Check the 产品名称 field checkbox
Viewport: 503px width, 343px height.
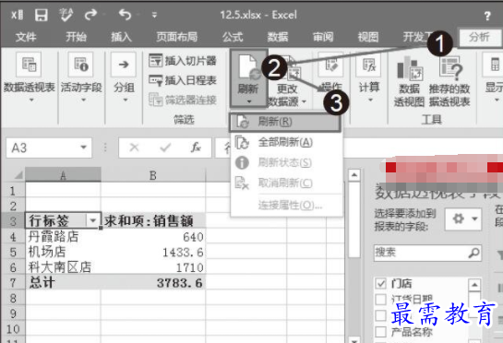coord(380,331)
